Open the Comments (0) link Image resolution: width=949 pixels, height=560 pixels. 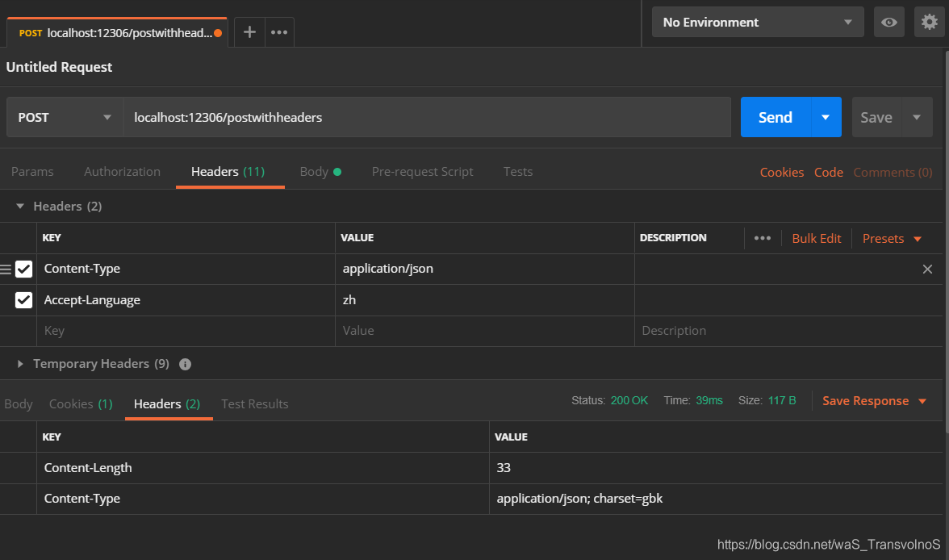tap(893, 173)
